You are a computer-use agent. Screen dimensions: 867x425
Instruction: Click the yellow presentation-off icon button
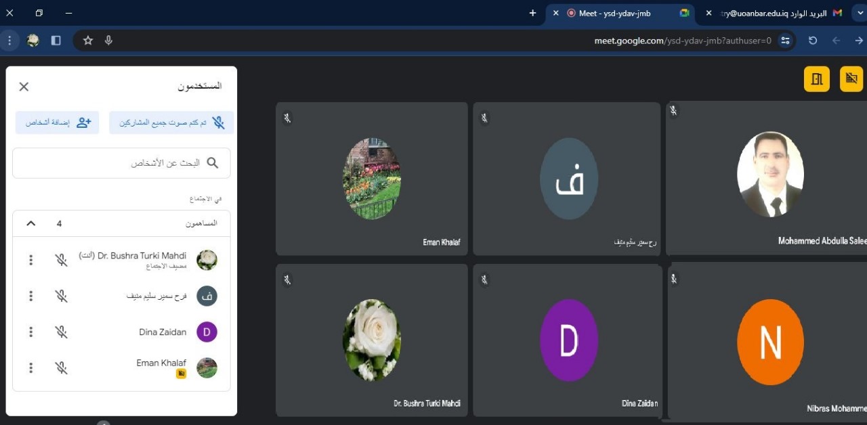coord(852,79)
